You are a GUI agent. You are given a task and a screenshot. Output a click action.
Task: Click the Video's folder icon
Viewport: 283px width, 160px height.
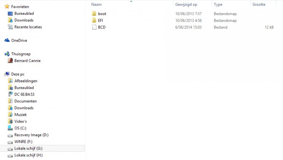click(x=10, y=121)
